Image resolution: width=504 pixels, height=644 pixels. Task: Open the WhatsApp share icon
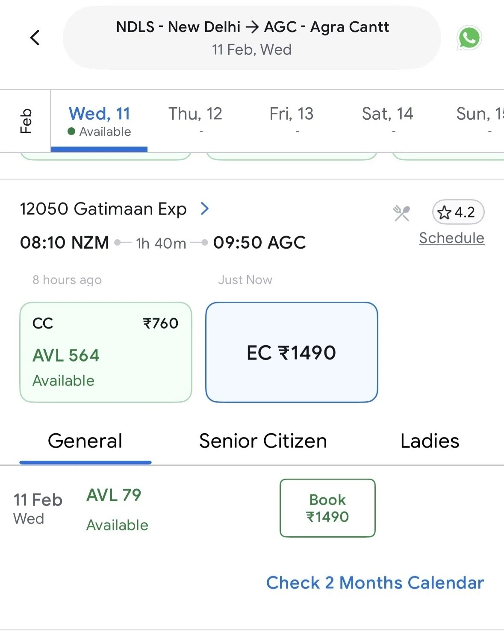[x=469, y=38]
